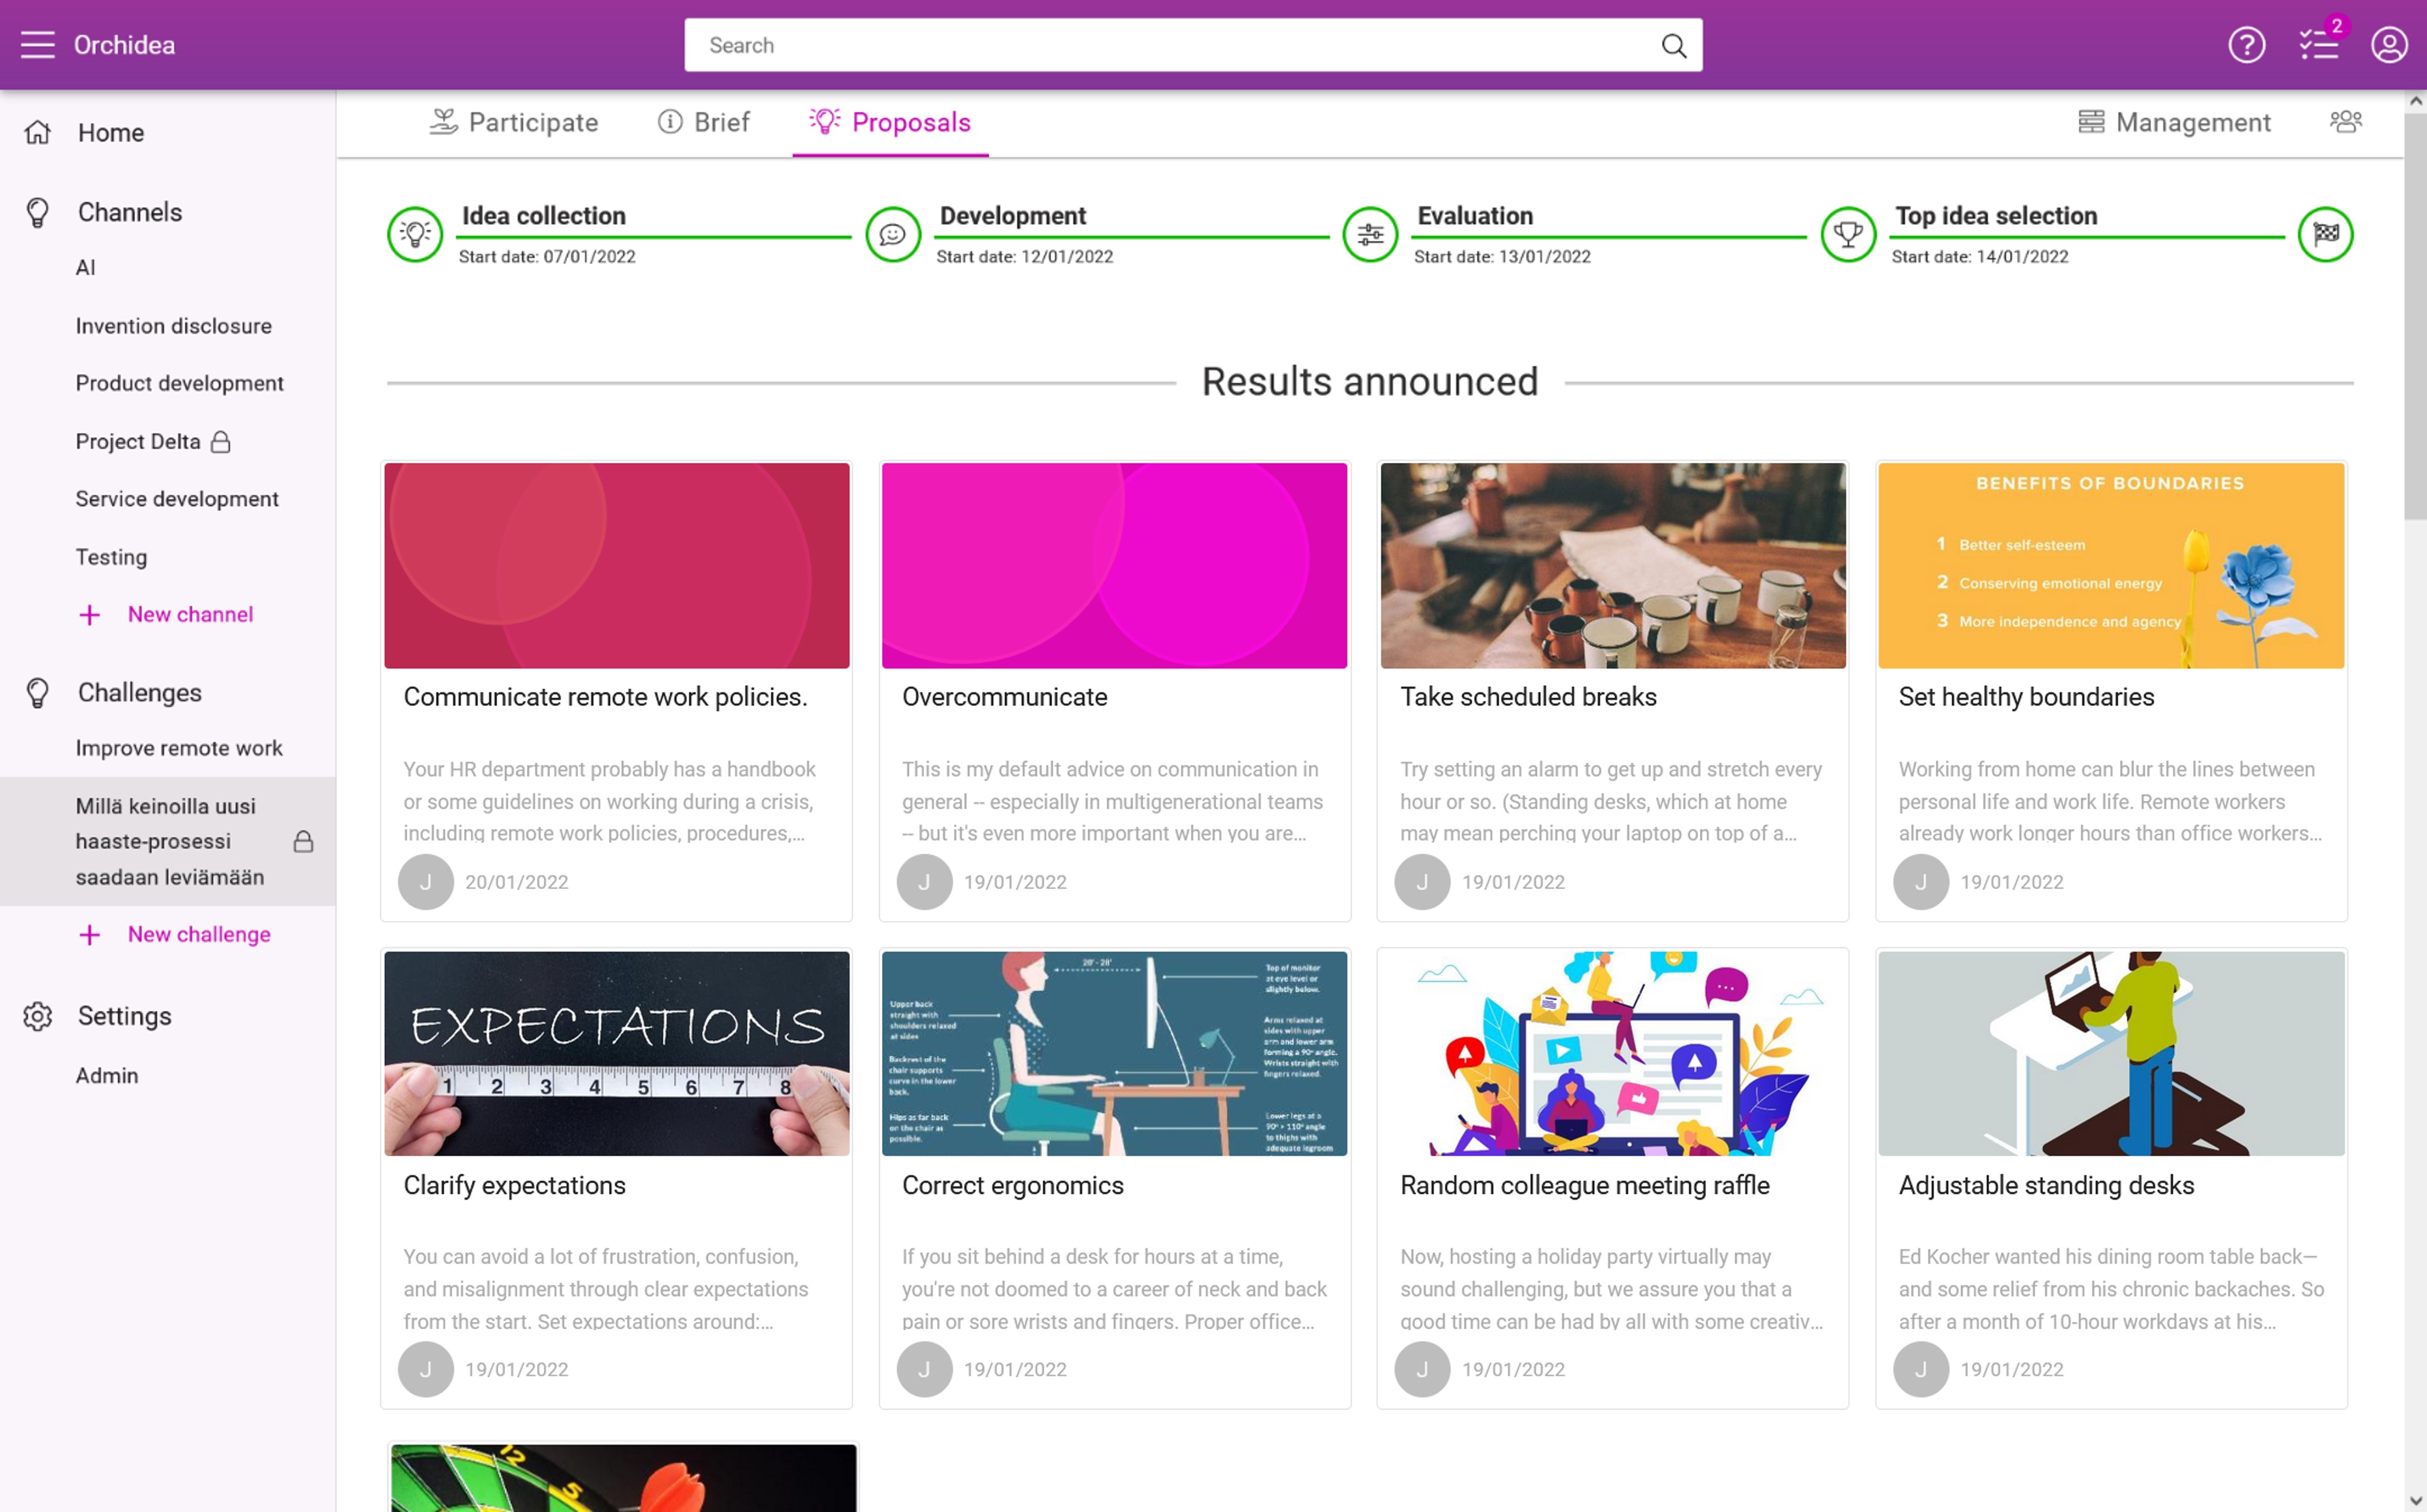Click the Development phase chat icon
Screen dimensions: 2427x1512
tap(893, 234)
